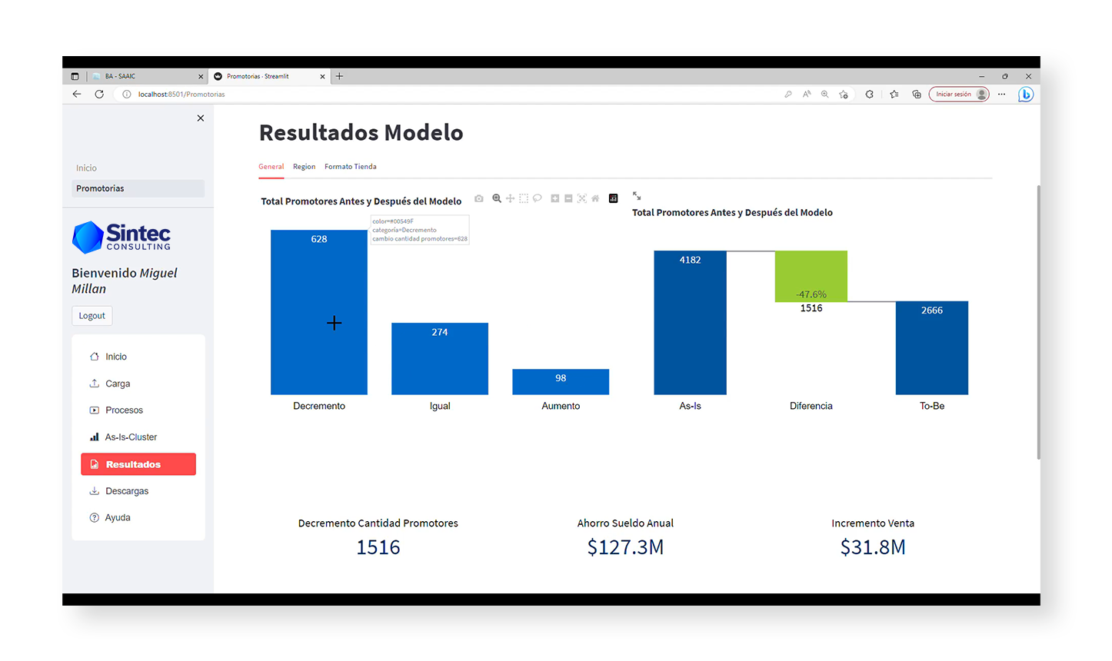Open the tab actions menu icon
The width and height of the screenshot is (1112, 661).
[x=75, y=76]
